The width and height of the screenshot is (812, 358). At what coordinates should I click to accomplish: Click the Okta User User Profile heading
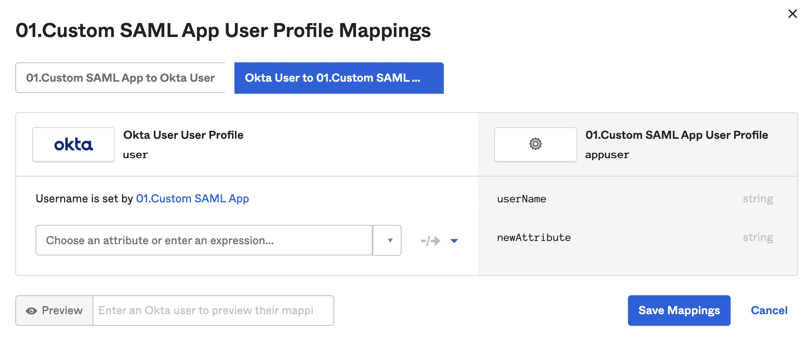tap(183, 135)
